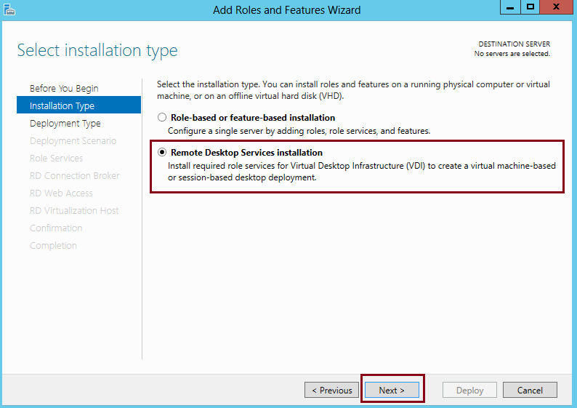The height and width of the screenshot is (408, 577).
Task: Click the greyed-out Deploy button
Action: [x=469, y=390]
